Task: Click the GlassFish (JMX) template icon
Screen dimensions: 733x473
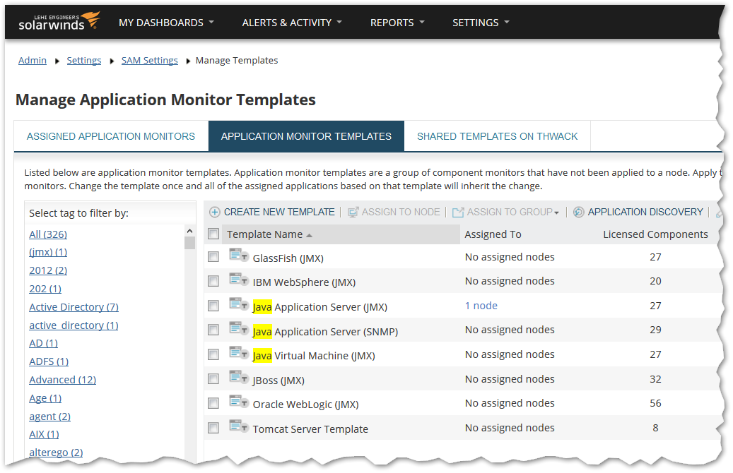Action: [x=239, y=256]
